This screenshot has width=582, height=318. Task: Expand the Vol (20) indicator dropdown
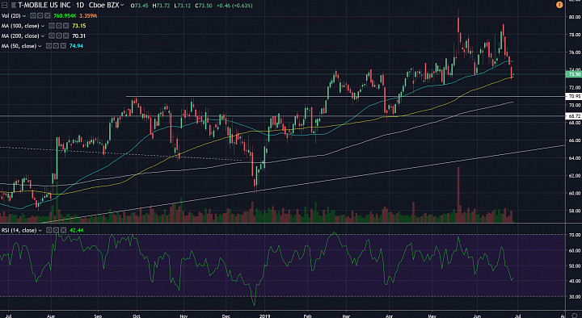tap(24, 16)
